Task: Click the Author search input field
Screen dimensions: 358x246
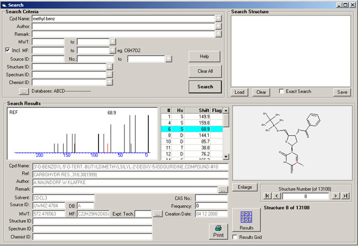Action: 123,26
